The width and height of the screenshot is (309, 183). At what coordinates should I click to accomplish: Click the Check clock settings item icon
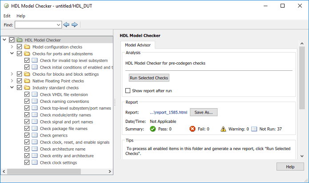35,163
